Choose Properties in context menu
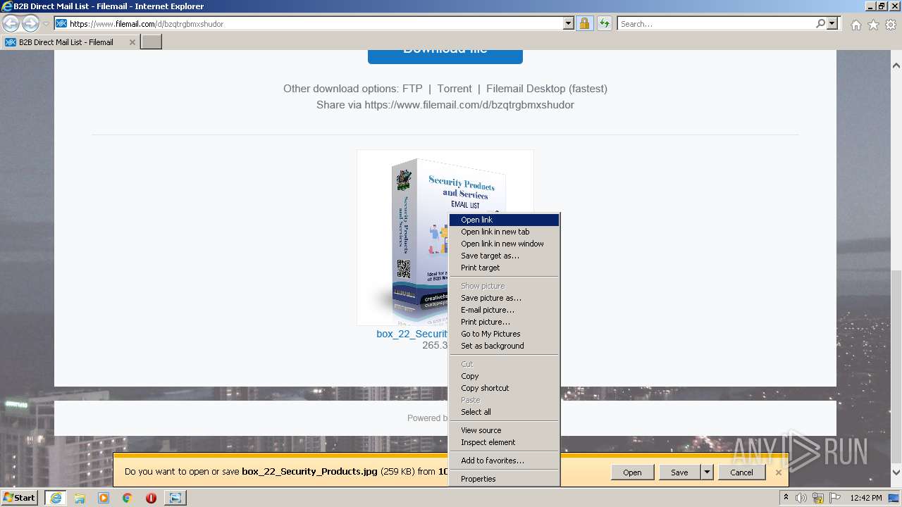The width and height of the screenshot is (902, 507). click(x=505, y=479)
